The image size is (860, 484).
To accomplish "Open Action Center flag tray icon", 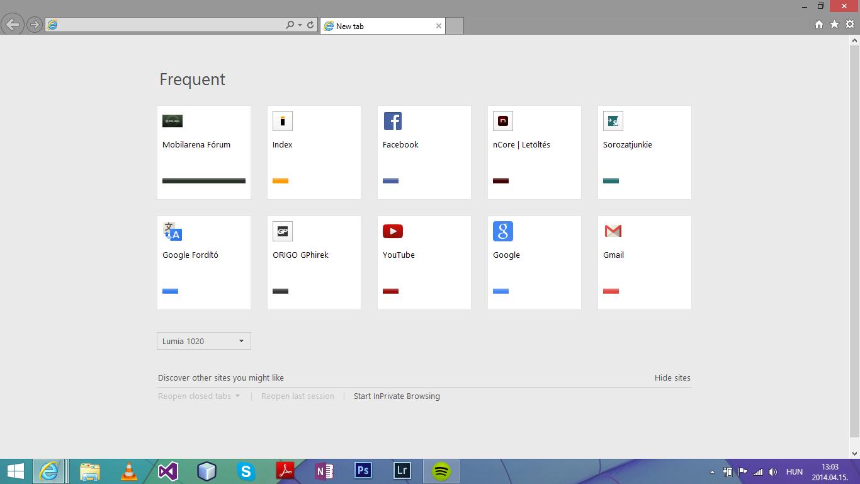I will tap(743, 471).
